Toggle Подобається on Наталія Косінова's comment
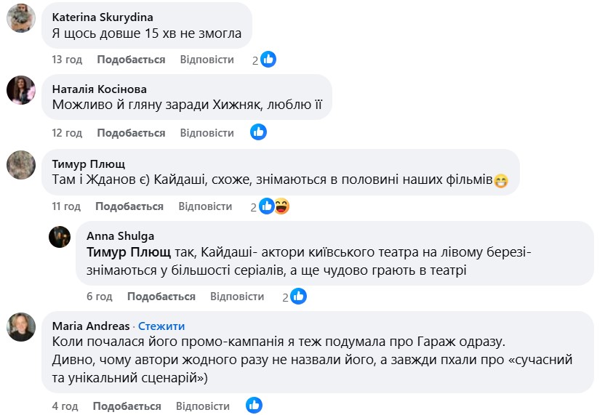The width and height of the screenshot is (605, 415). (x=131, y=133)
